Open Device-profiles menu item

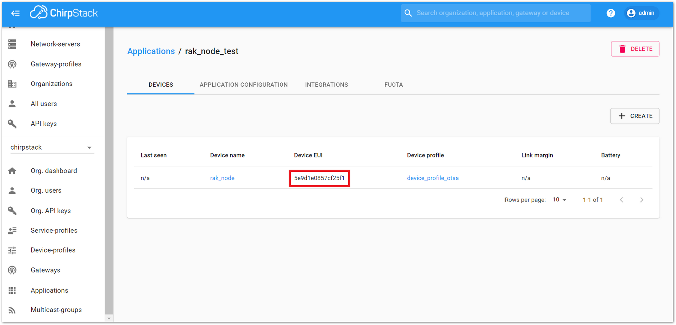point(54,250)
